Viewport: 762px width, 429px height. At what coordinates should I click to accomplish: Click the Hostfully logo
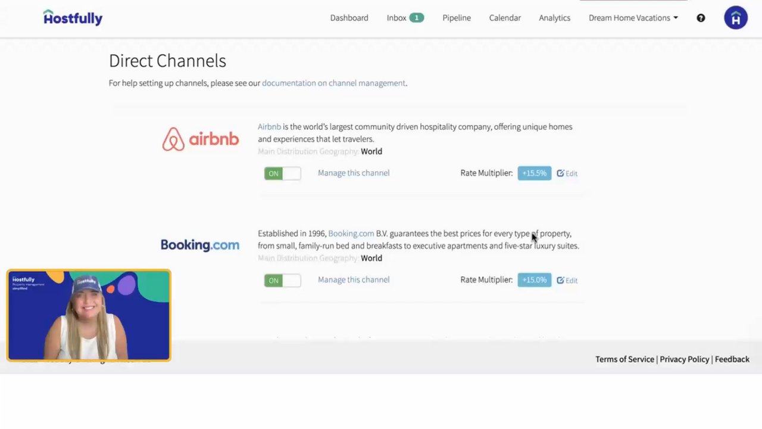(x=73, y=17)
